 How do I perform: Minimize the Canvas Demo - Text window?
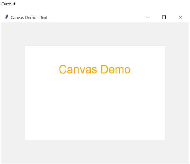tap(148, 17)
